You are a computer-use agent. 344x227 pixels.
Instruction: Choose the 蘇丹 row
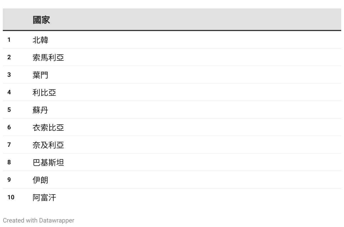pyautogui.click(x=40, y=110)
